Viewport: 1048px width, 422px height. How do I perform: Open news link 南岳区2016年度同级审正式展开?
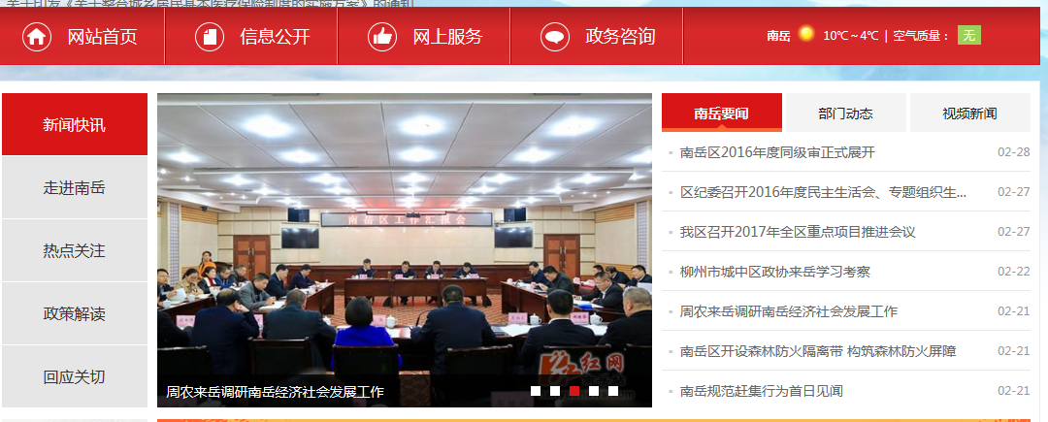[x=777, y=152]
